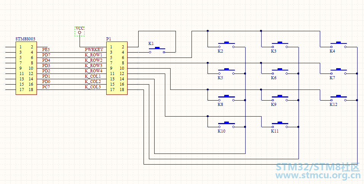Select the K3 pushbutton switch symbol

pos(280,45)
